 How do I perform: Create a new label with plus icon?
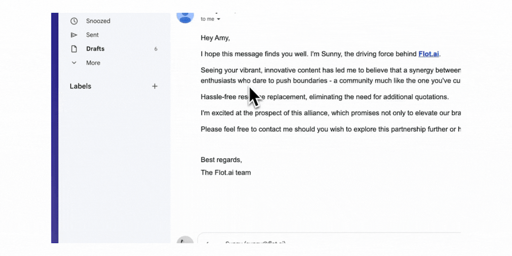[x=154, y=86]
